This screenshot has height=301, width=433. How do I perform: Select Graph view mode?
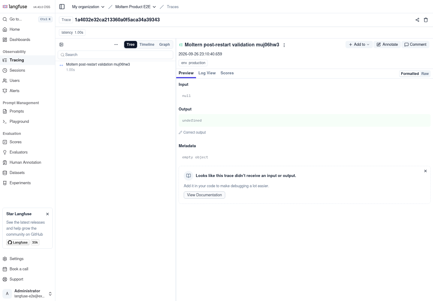coord(164,45)
